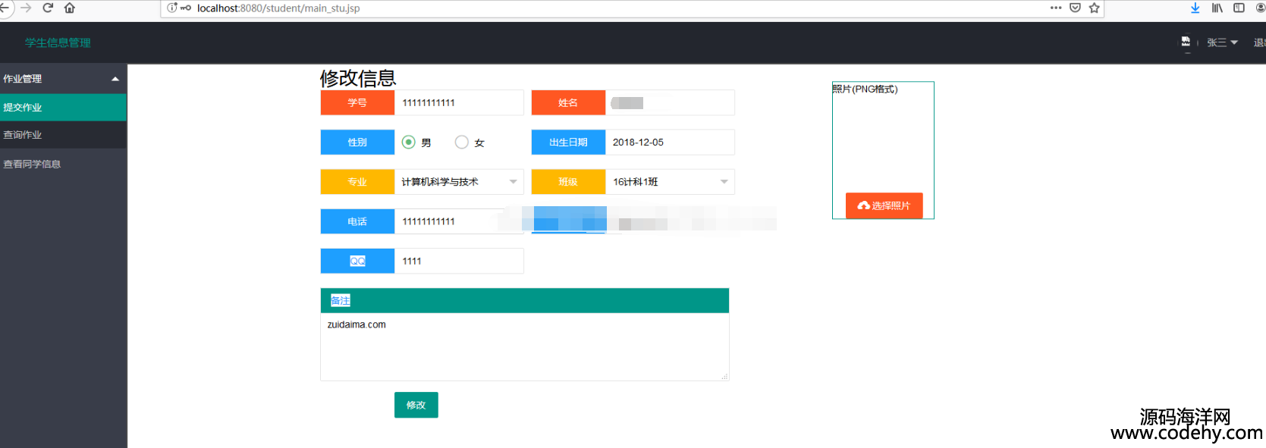Click the orange 学号 label
Screen dimensions: 1266x448
point(357,102)
